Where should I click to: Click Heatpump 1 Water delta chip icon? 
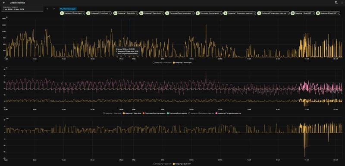(x=115, y=13)
